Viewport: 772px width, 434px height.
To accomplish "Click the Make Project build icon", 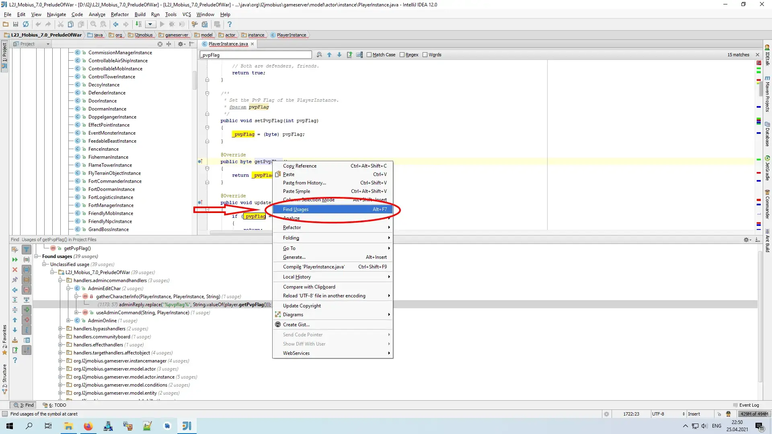I will [138, 25].
